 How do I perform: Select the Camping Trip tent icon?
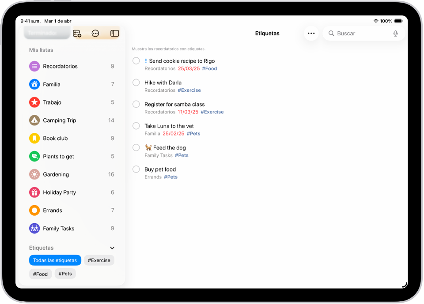(x=34, y=120)
